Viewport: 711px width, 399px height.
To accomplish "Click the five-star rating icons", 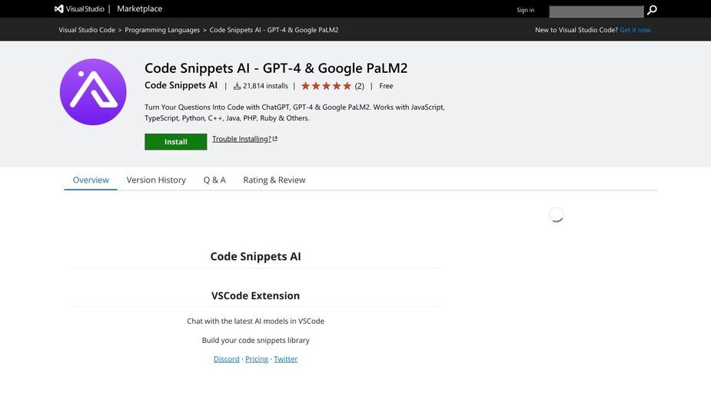I will click(326, 86).
